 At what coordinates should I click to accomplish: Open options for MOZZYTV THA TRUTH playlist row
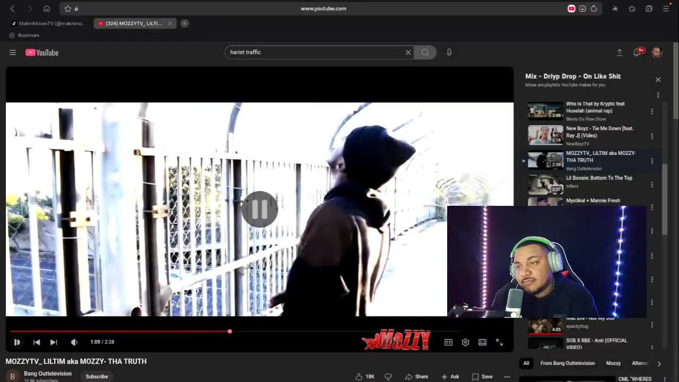(x=652, y=161)
